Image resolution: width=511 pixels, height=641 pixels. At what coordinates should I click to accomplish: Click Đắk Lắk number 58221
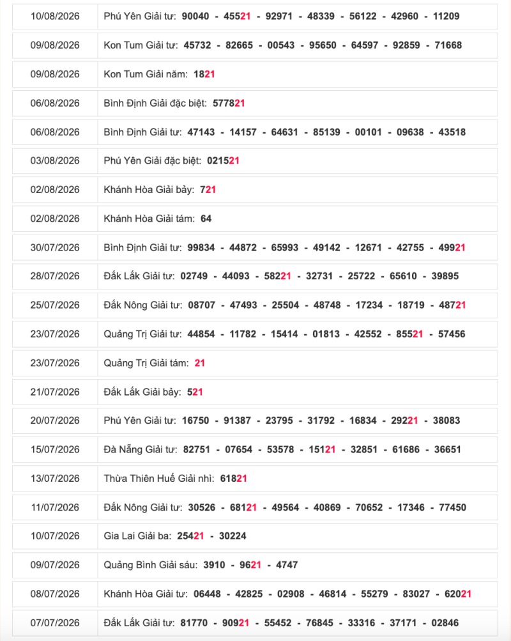coord(277,276)
